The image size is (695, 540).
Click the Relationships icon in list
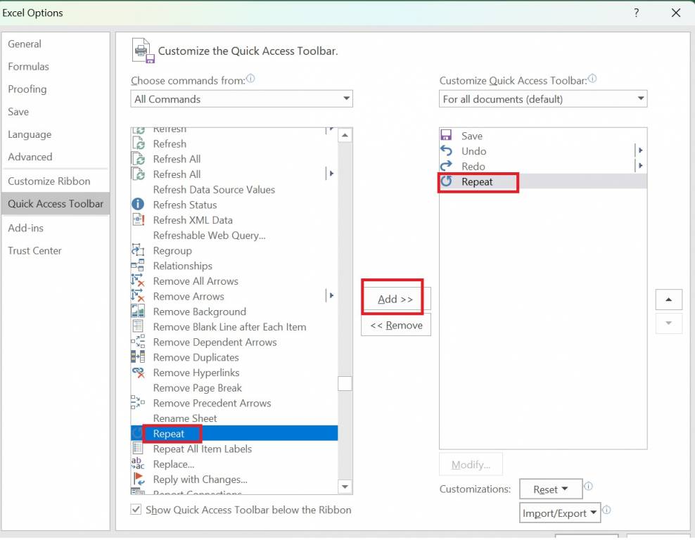pyautogui.click(x=139, y=266)
